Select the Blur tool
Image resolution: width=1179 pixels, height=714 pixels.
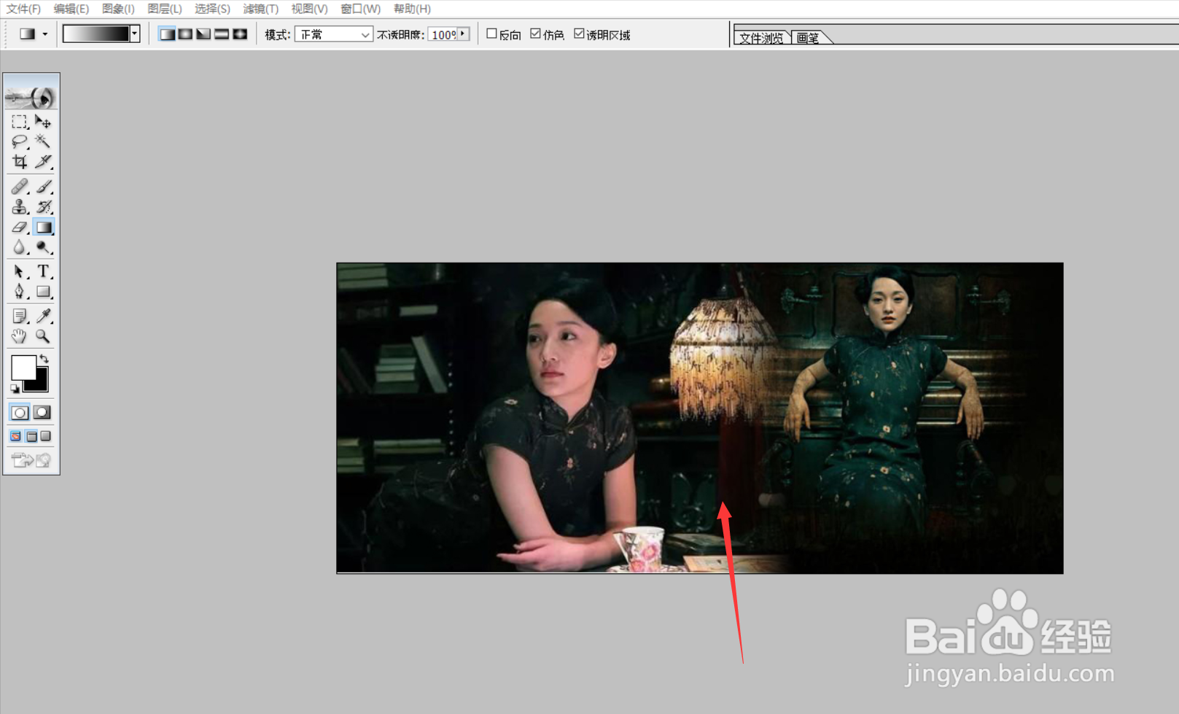(20, 248)
